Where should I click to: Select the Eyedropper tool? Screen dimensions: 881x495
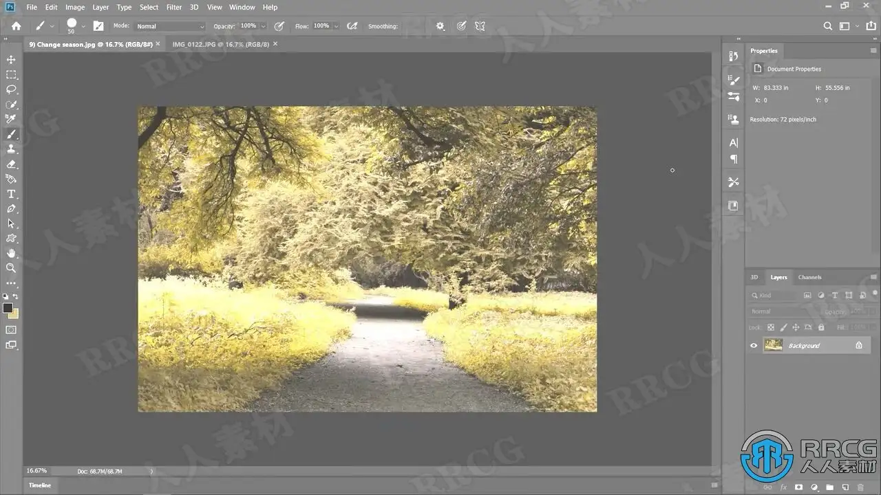[11, 120]
